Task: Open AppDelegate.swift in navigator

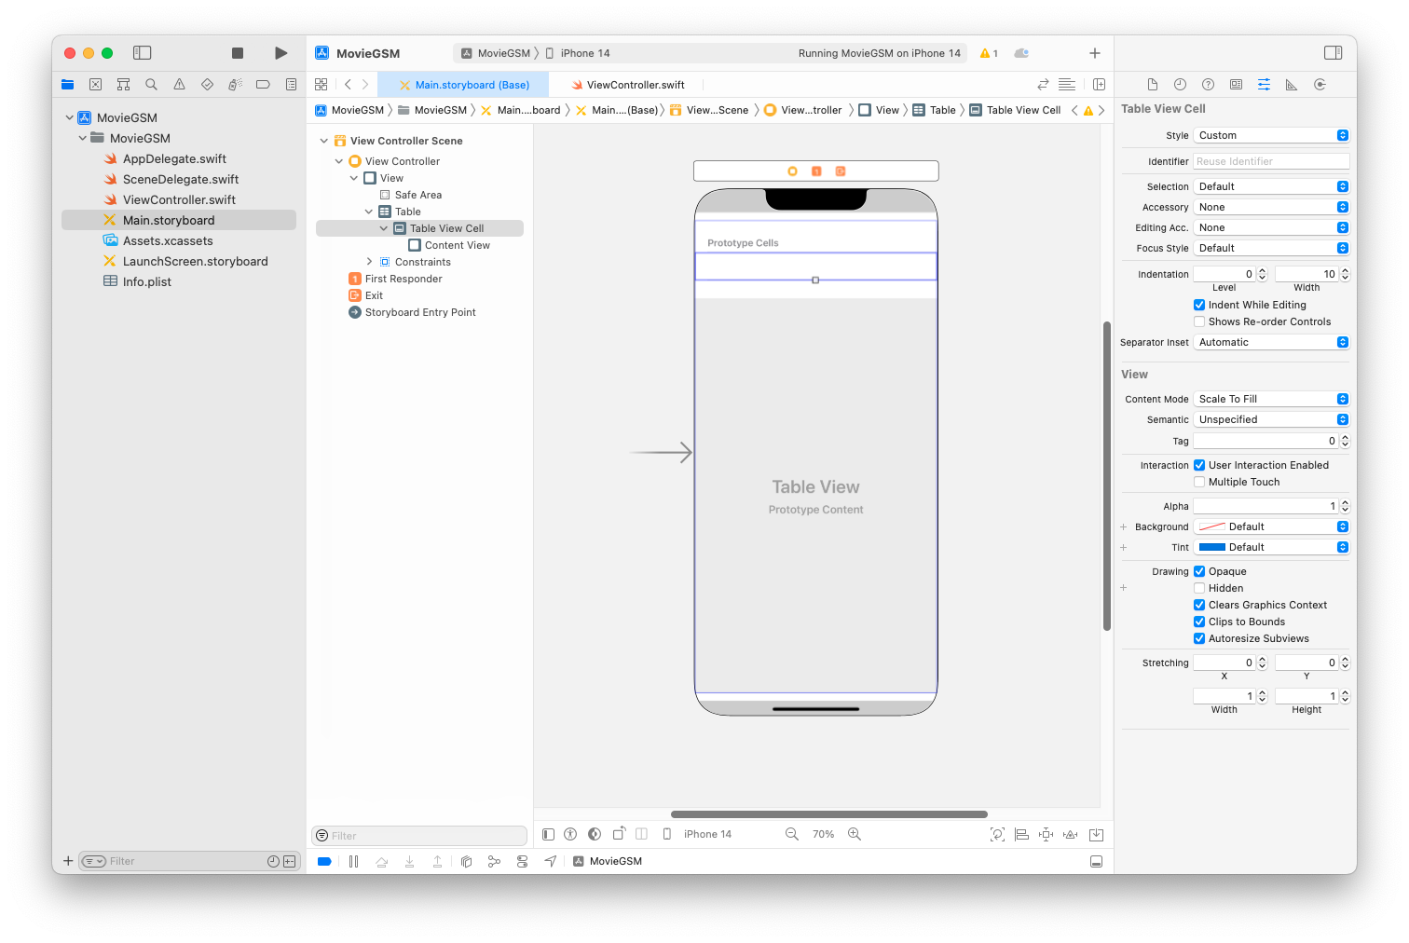Action: click(x=174, y=158)
